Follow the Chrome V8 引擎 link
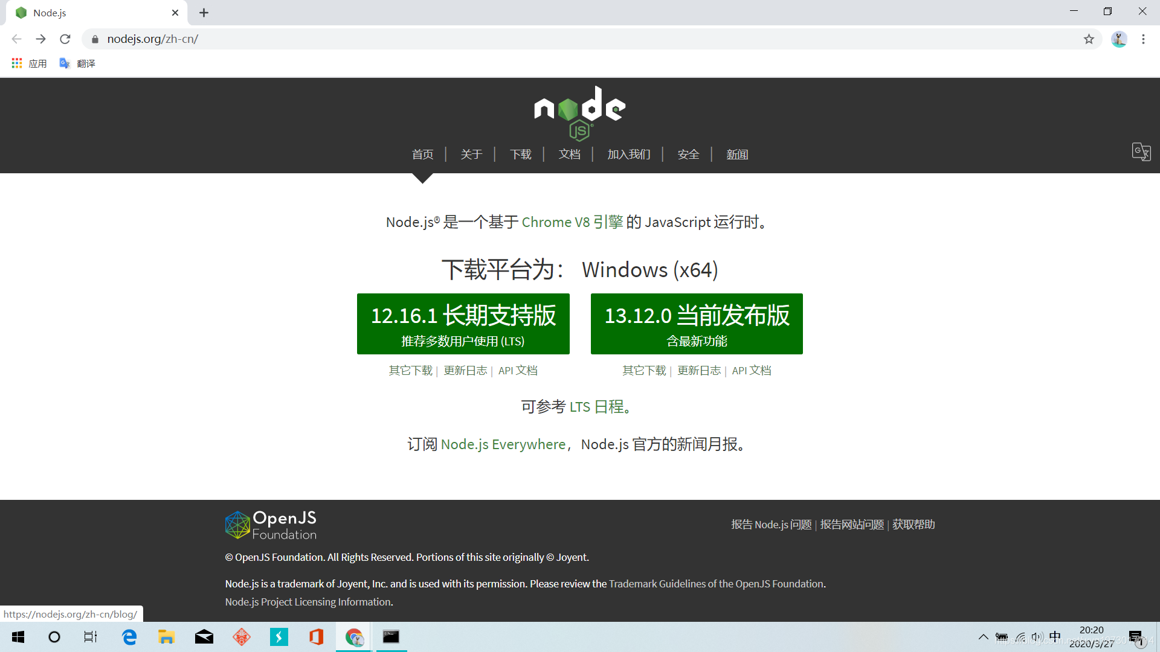Screen dimensions: 1160x652 [572, 222]
